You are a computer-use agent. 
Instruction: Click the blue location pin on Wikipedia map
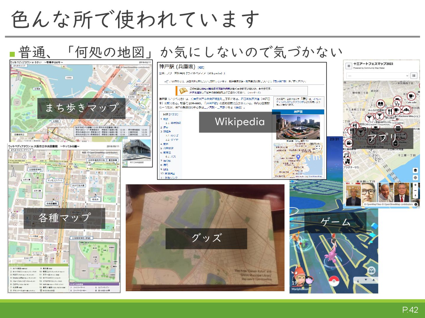(x=298, y=157)
